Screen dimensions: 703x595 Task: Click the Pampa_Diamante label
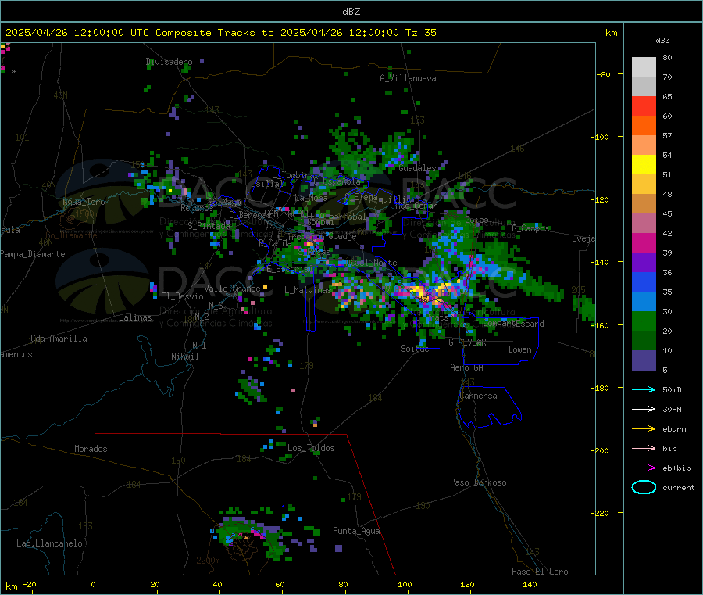[x=33, y=254]
